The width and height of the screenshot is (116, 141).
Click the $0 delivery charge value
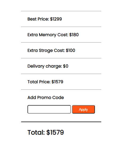[66, 66]
